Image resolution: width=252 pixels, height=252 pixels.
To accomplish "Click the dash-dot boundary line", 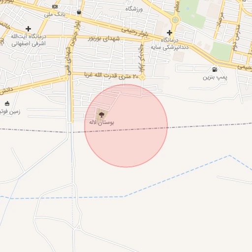I will [x=126, y=129].
